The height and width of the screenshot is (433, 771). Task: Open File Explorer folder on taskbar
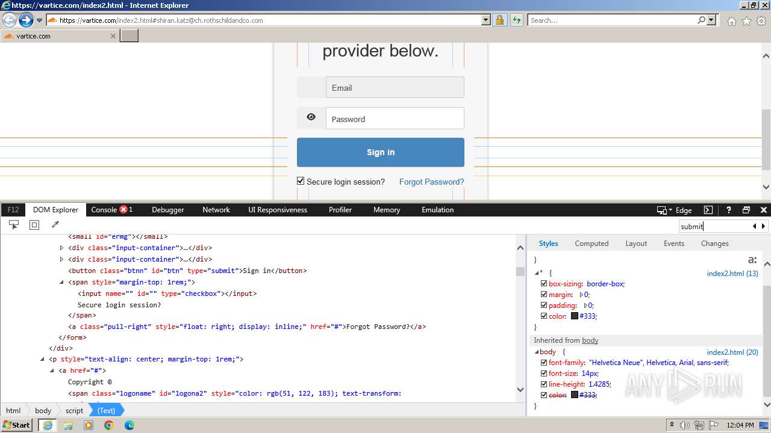pyautogui.click(x=68, y=425)
